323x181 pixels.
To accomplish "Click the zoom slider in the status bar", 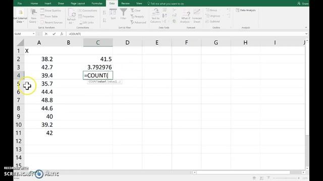I will point(286,178).
